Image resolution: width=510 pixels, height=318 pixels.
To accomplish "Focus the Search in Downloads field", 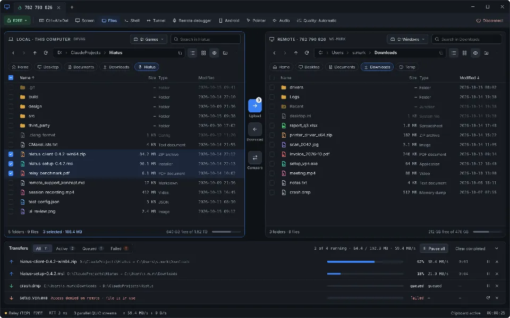I will [466, 39].
